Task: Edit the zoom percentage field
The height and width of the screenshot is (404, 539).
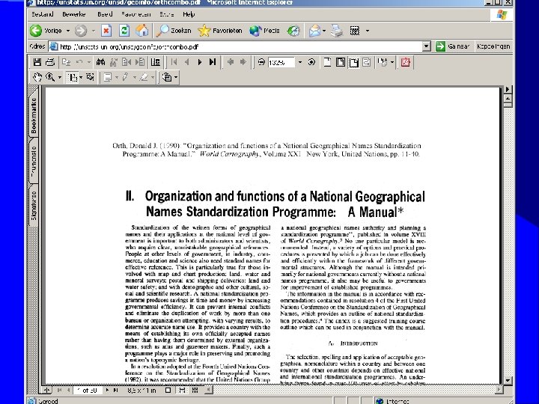Action: coord(281,63)
